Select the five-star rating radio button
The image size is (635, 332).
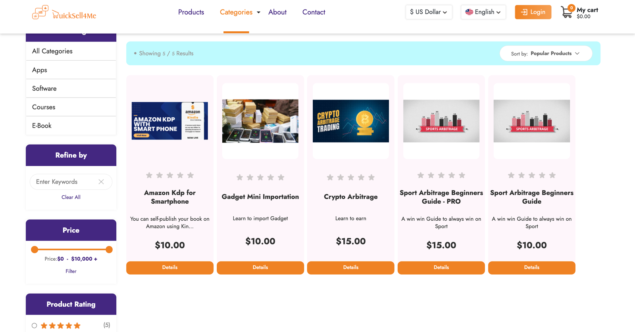pyautogui.click(x=35, y=326)
